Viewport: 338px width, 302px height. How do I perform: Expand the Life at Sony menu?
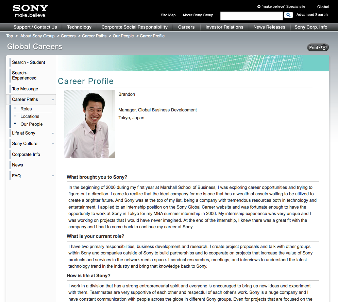[x=52, y=133]
